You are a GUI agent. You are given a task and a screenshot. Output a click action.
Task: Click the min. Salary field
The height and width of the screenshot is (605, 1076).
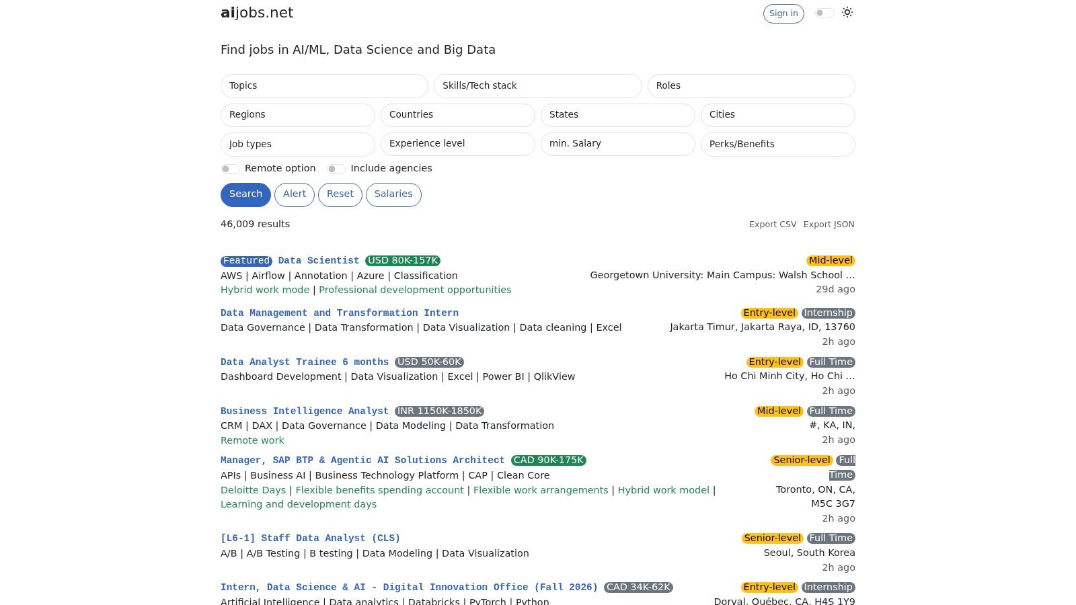(618, 144)
